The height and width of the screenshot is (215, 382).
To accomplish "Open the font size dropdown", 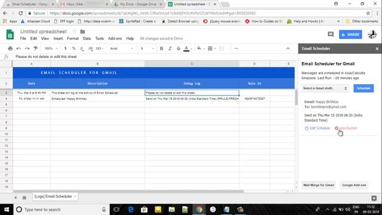I will (147, 48).
